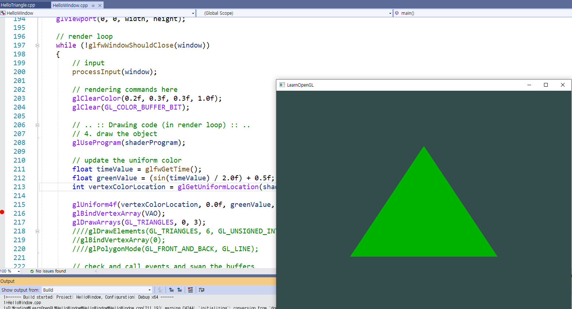
Task: Click the project icon beside HelloWindow
Action: (3, 13)
